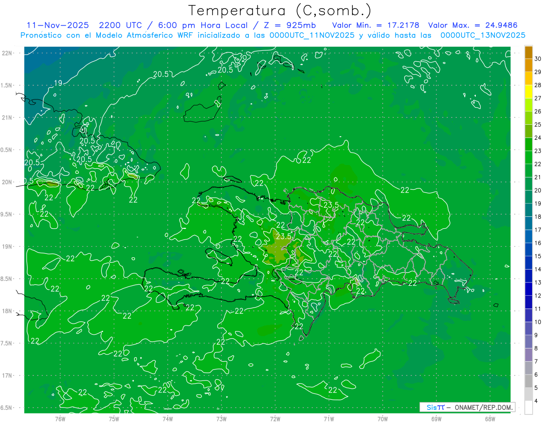The image size is (550, 425).
Task: Click "Modelo Atmosferico WRF" in the subtitle
Action: 144,35
